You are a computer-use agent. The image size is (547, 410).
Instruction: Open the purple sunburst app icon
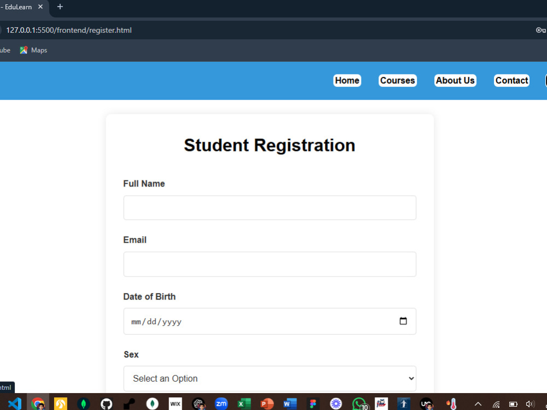click(x=336, y=404)
